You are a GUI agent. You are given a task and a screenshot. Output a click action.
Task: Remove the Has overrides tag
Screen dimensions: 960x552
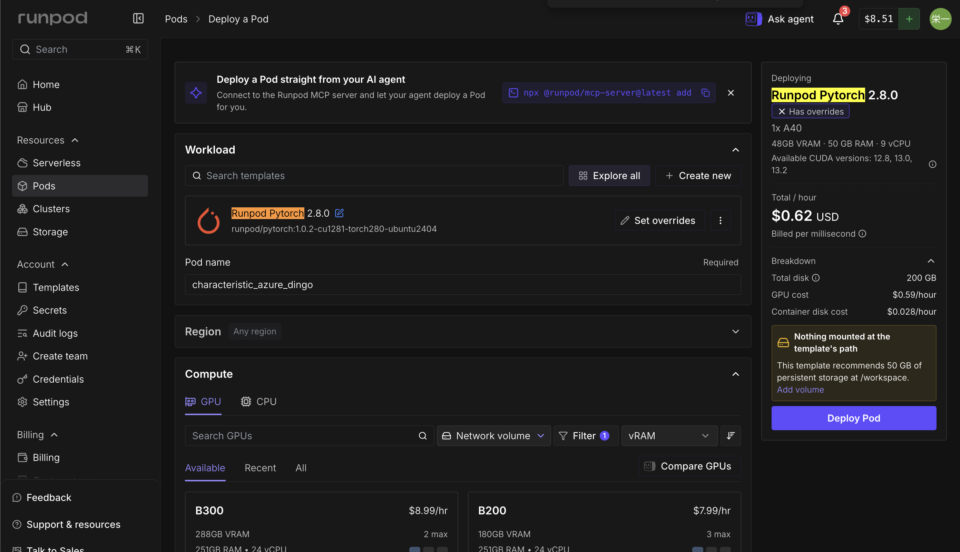(x=781, y=111)
